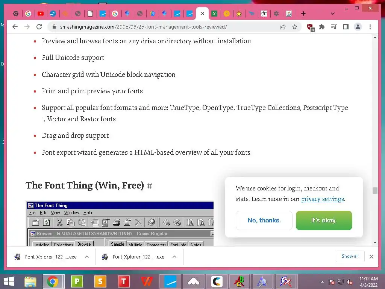Decline cookies with 'No, thanks.'
The height and width of the screenshot is (289, 385).
(264, 221)
